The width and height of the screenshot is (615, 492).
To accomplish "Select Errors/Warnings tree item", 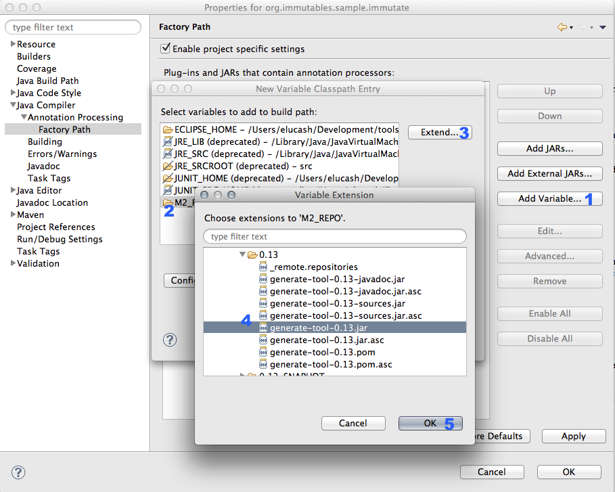I will pos(62,154).
